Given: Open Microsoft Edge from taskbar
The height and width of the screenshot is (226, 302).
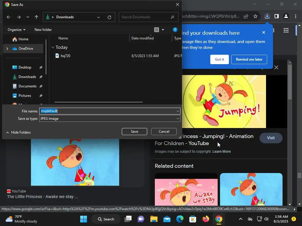Looking at the screenshot, I should tap(180, 219).
